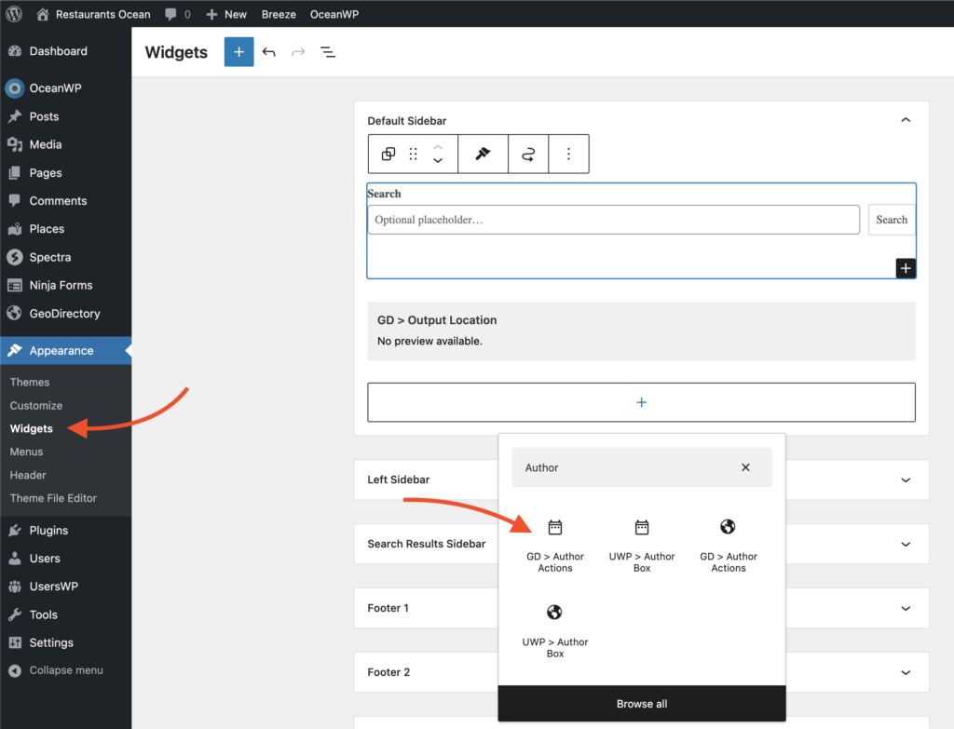Open the list view icon
This screenshot has width=954, height=729.
tap(328, 52)
